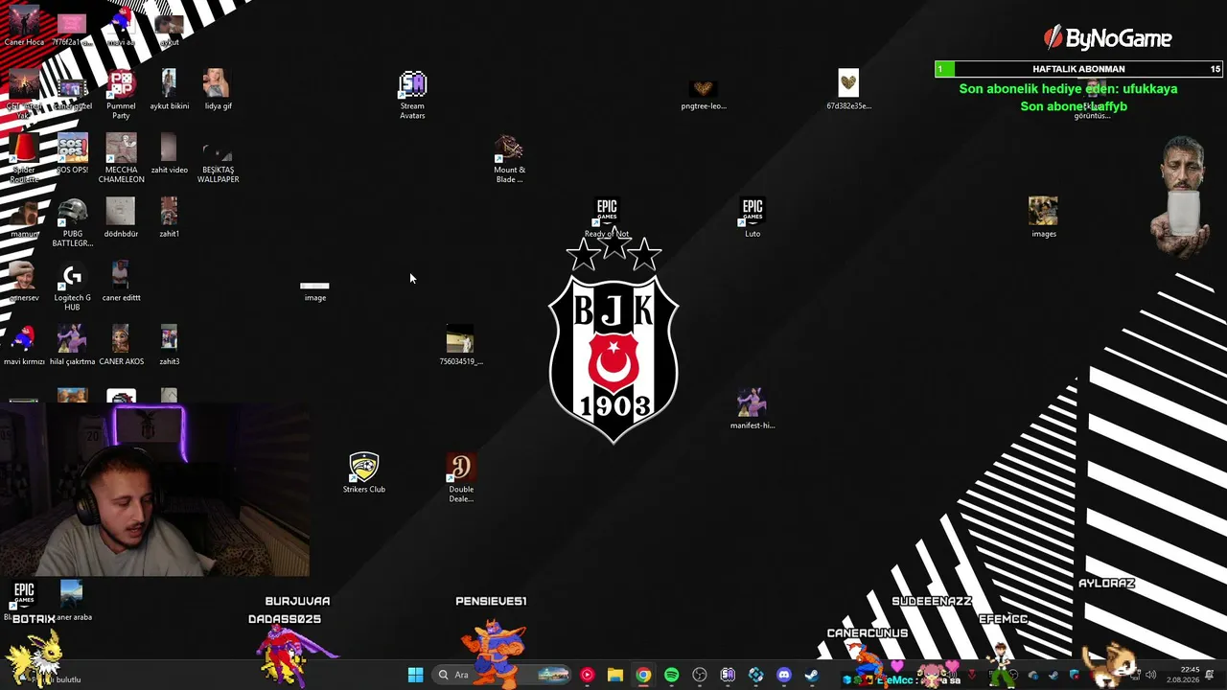Viewport: 1227px width, 690px height.
Task: Open YouTube Music from the taskbar
Action: (587, 675)
